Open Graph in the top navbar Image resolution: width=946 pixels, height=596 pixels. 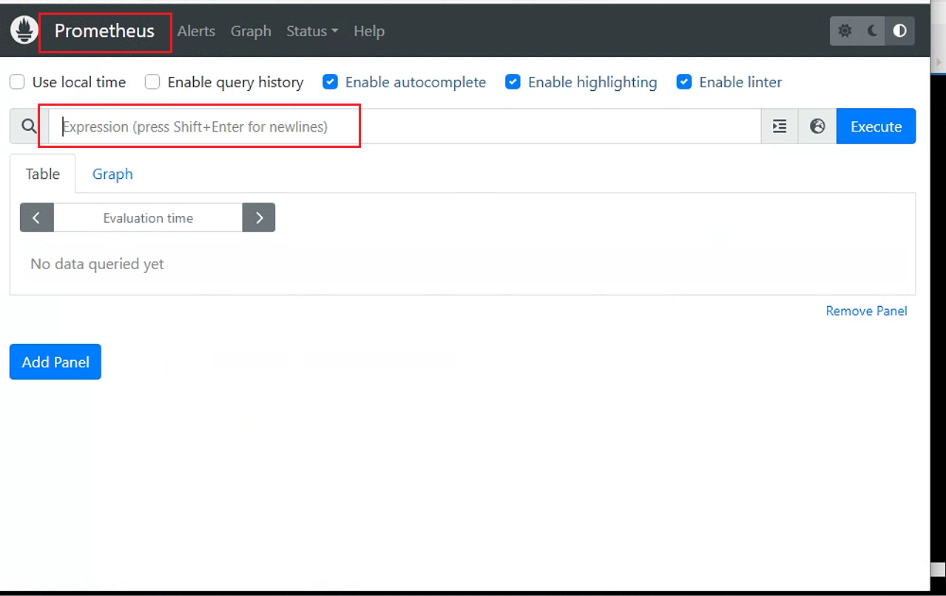click(251, 31)
